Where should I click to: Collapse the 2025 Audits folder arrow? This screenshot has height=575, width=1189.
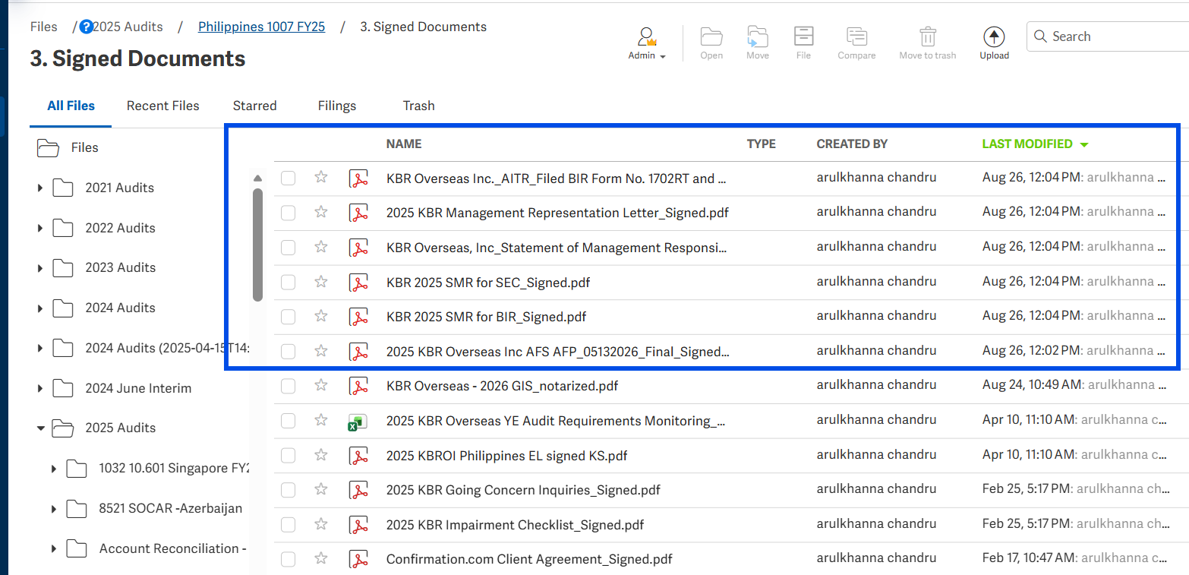(40, 428)
